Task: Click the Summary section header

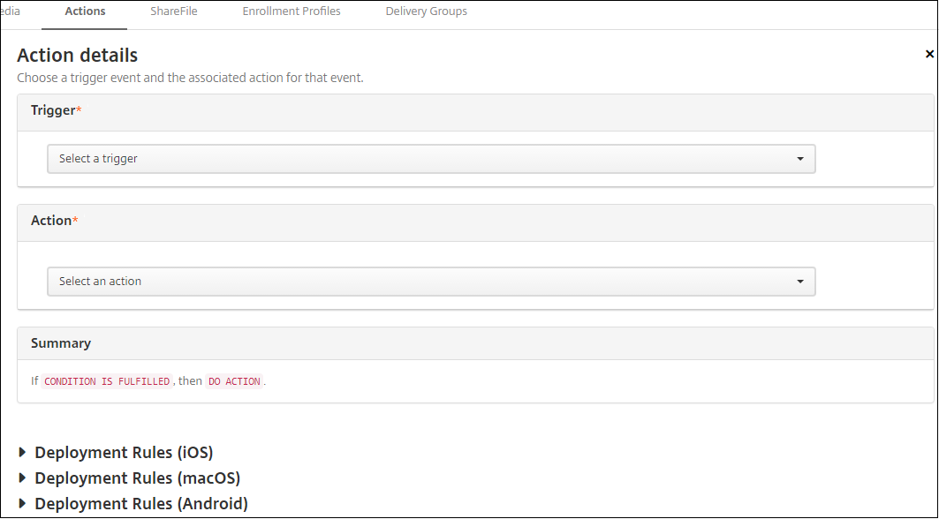Action: click(x=61, y=343)
